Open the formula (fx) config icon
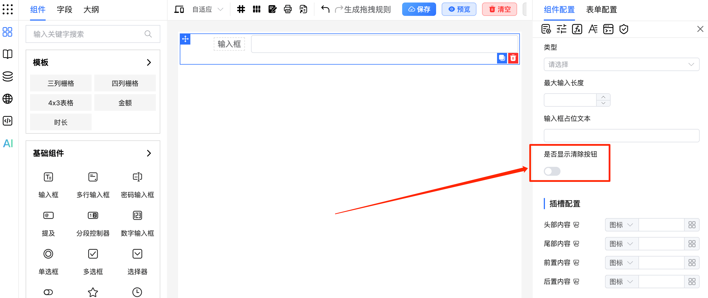 [577, 29]
